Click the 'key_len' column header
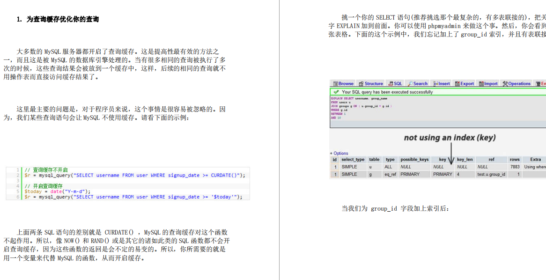 click(465, 160)
